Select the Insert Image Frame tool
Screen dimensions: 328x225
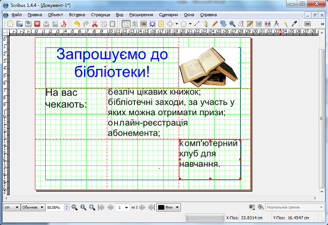pos(143,24)
